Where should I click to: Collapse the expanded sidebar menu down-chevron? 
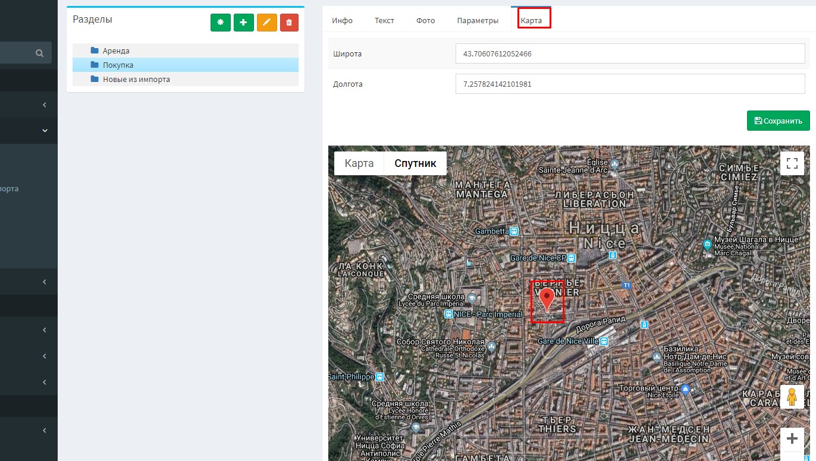(x=45, y=131)
